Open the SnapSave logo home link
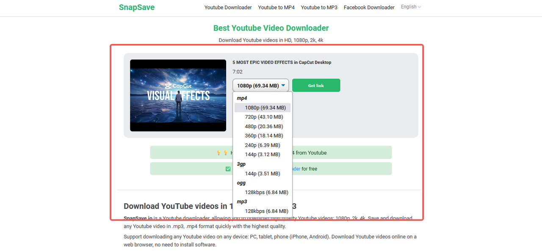The height and width of the screenshot is (252, 542). click(x=136, y=7)
